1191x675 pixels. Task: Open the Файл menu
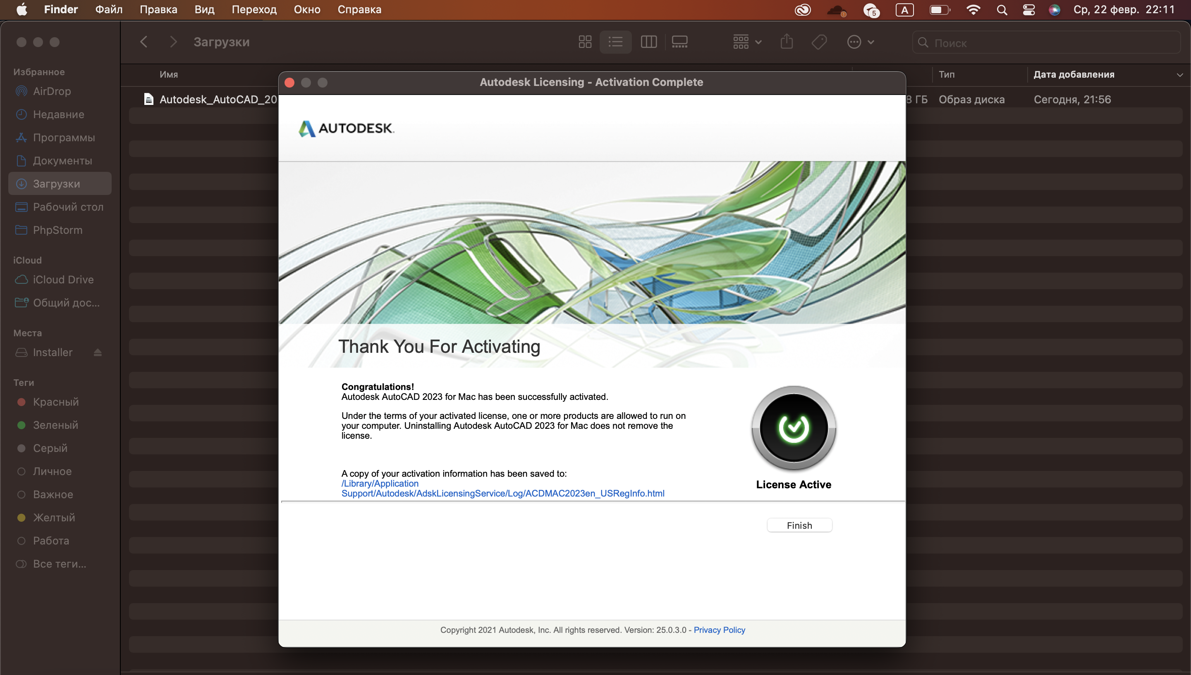tap(109, 9)
